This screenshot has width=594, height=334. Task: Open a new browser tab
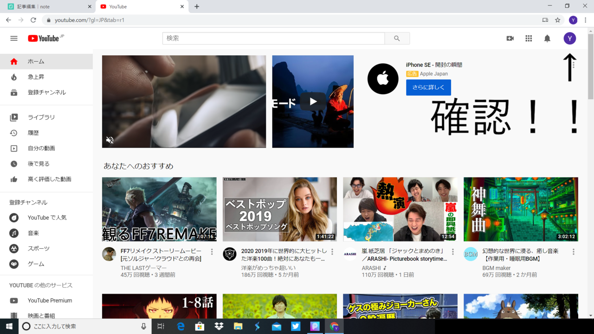click(197, 6)
